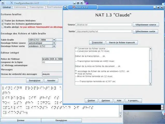Click the Quitter button
Image resolution: width=165 pixels, height=124 pixels.
click(91, 100)
